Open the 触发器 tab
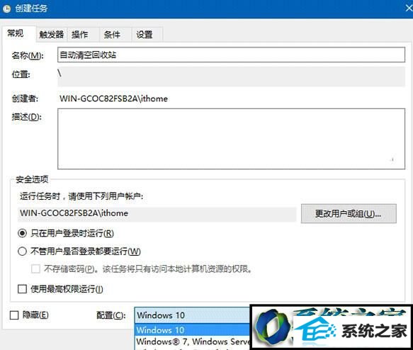This screenshot has height=350, width=413. pos(52,35)
